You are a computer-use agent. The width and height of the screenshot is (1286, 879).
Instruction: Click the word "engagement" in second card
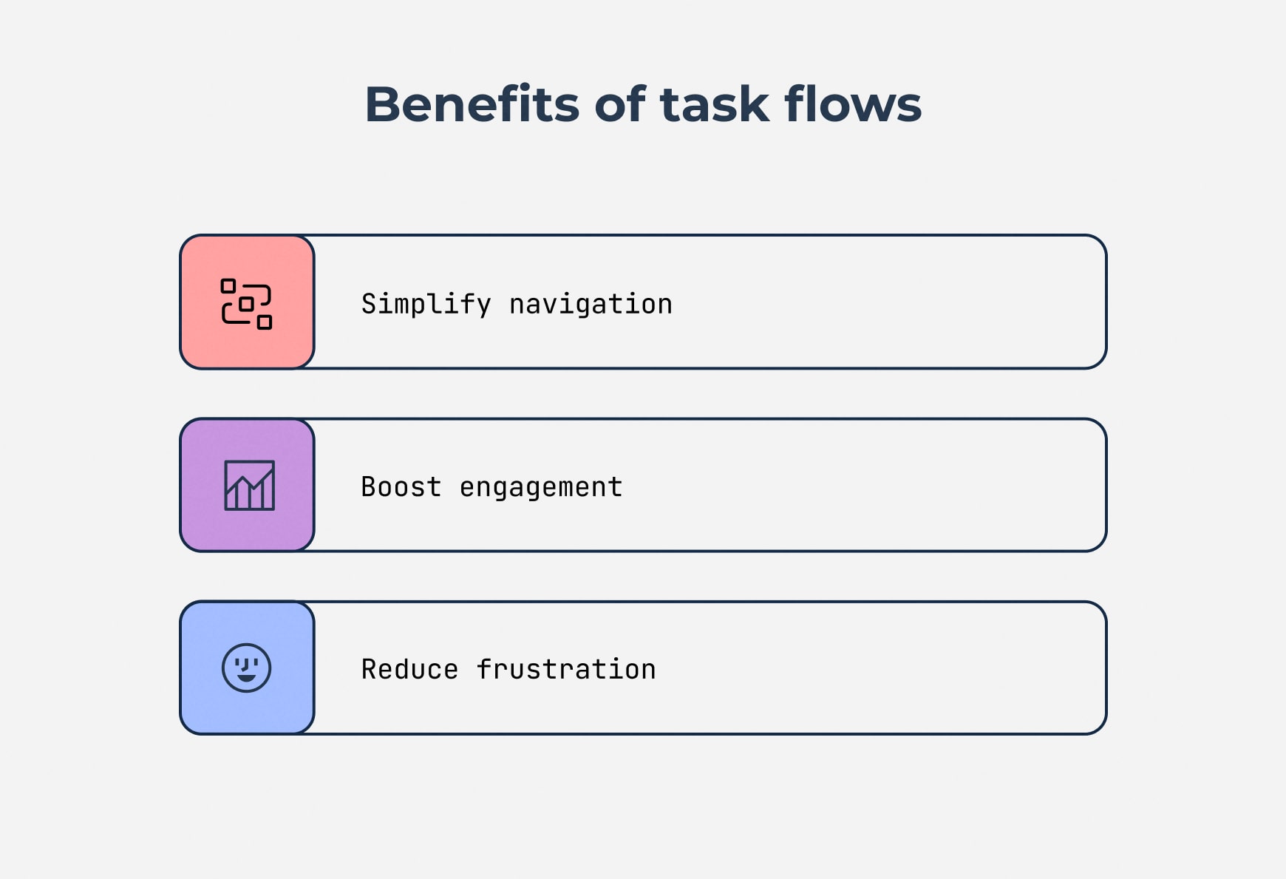[541, 486]
